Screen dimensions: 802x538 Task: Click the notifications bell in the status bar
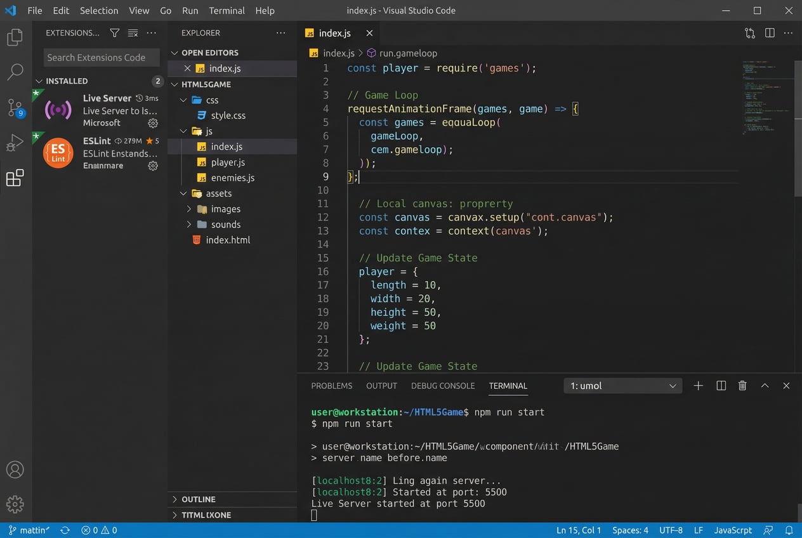coord(789,530)
